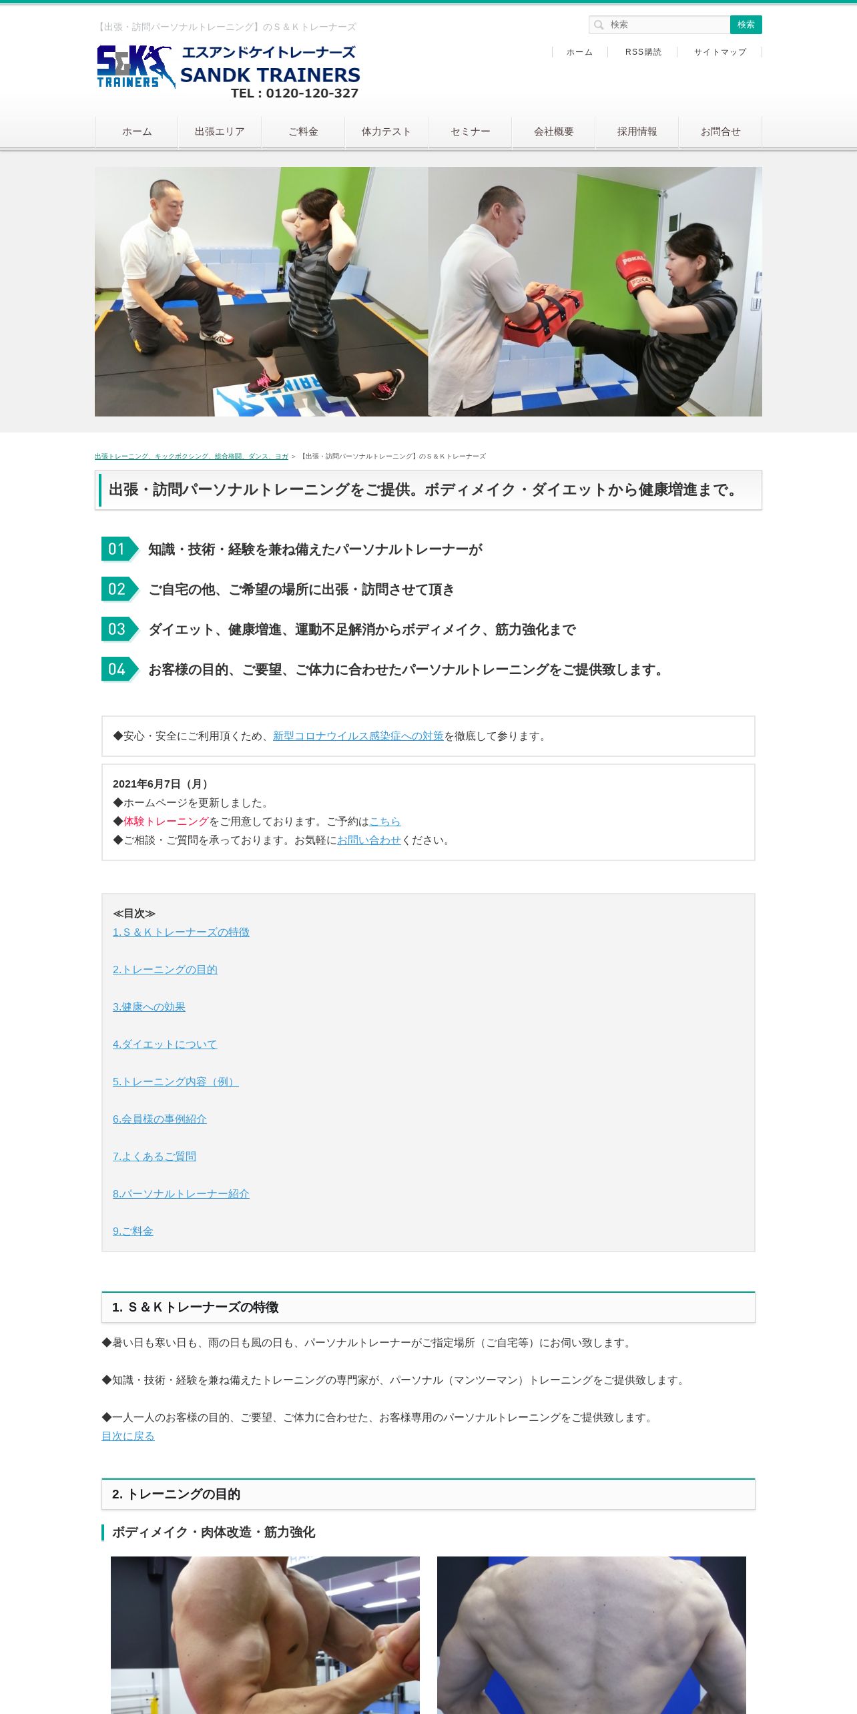
Task: Click the 03 numbered arrow badge
Action: (x=120, y=629)
